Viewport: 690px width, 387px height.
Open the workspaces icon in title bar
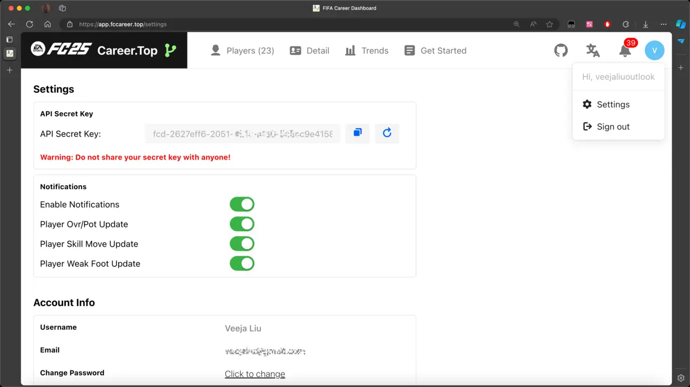(63, 8)
